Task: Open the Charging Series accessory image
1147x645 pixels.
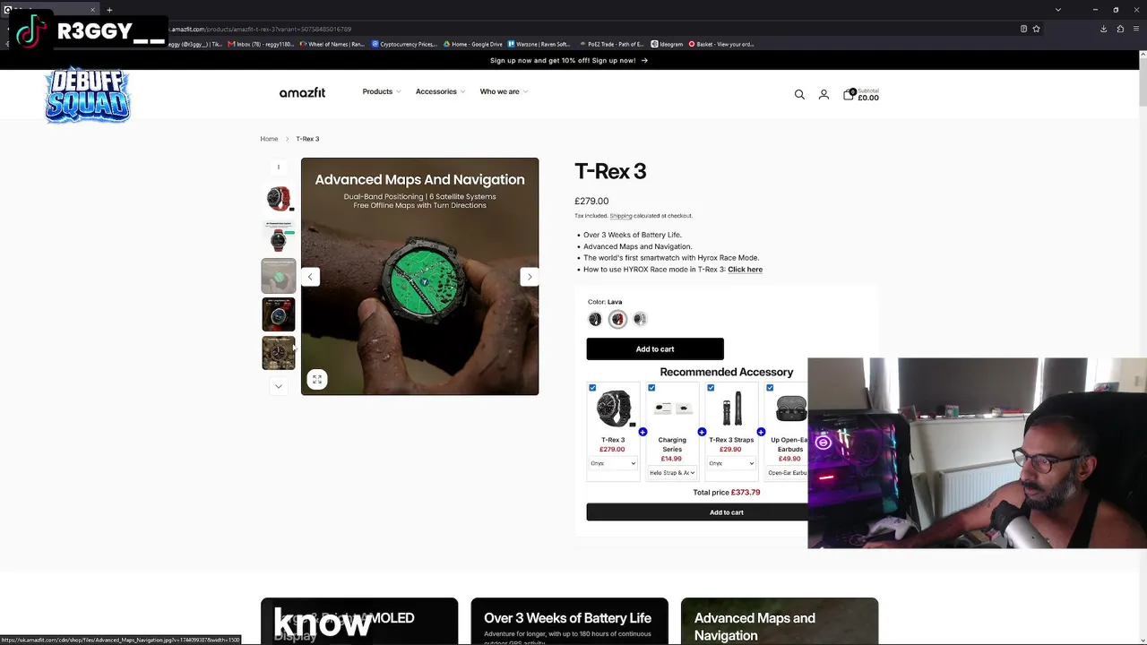Action: (x=672, y=408)
